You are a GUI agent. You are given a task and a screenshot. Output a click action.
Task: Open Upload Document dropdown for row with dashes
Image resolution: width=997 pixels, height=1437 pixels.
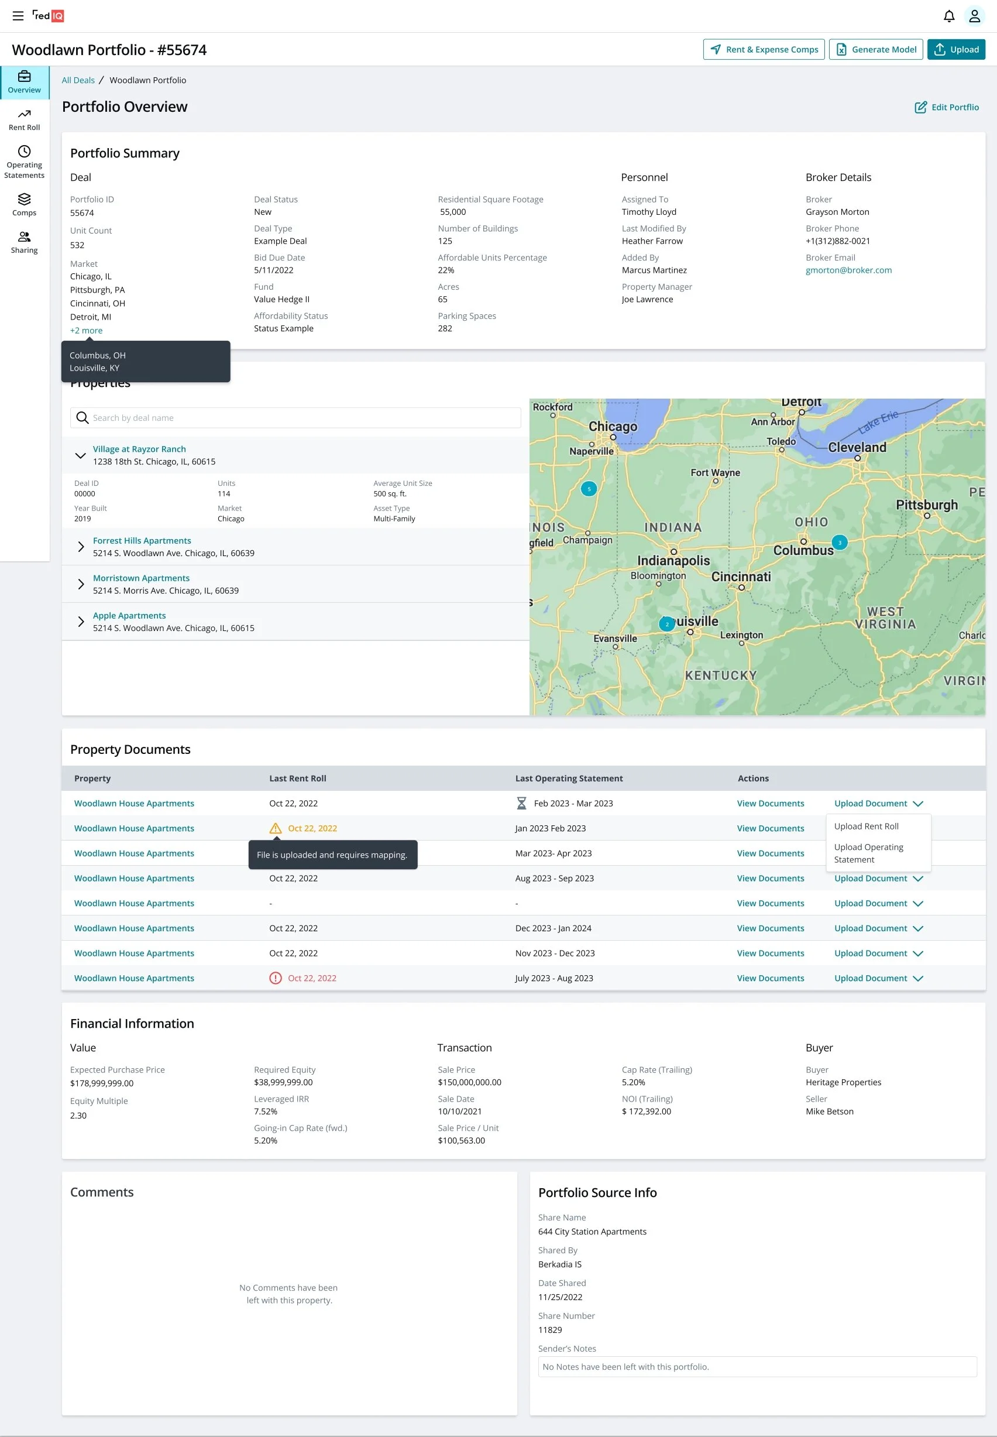[x=878, y=903]
